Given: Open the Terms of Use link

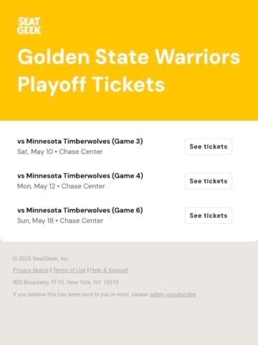Looking at the screenshot, I should (x=70, y=270).
